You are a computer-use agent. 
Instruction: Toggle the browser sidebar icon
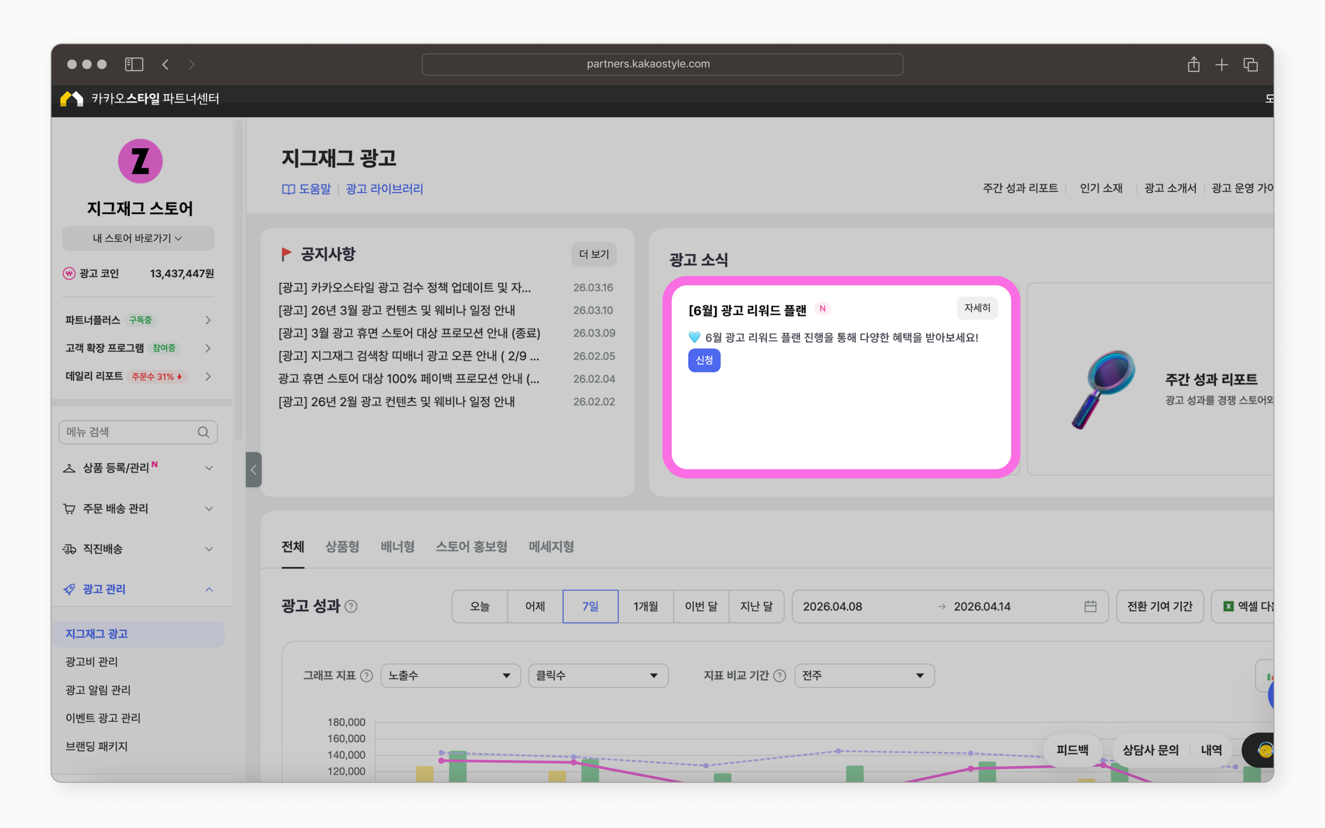coord(133,64)
